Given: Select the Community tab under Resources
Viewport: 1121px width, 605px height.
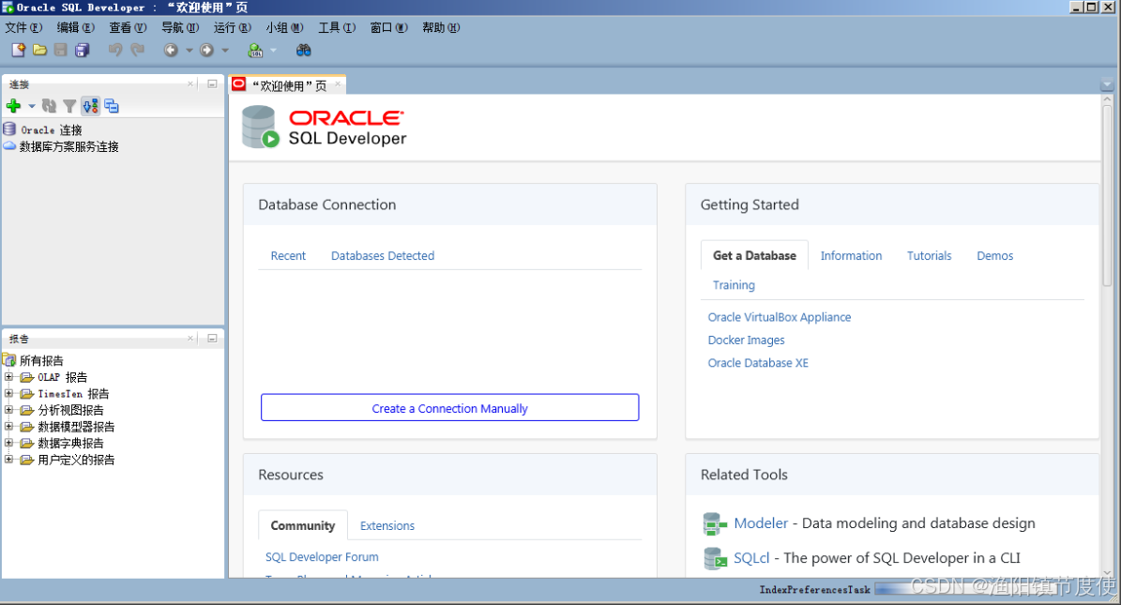Looking at the screenshot, I should coord(303,525).
